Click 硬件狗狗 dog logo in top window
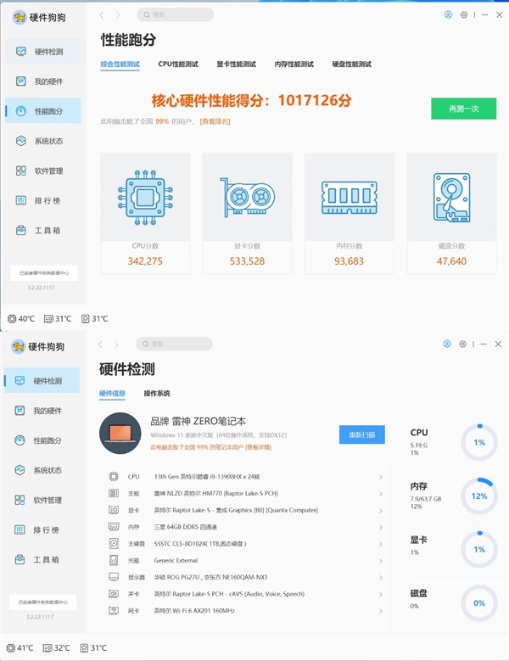 (x=20, y=17)
